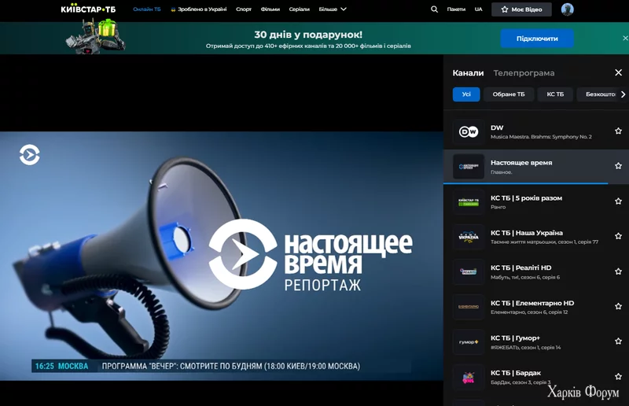Open the Онлайн ТБ menu item
The height and width of the screenshot is (406, 629).
click(147, 9)
